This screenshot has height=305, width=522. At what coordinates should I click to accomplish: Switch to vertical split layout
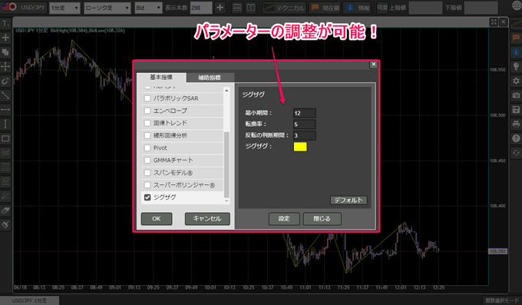pyautogui.click(x=251, y=8)
